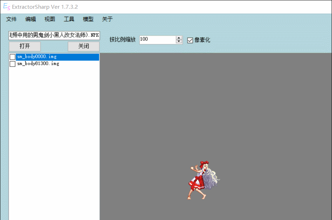The height and width of the screenshot is (220, 332).
Task: Click the zoom spinner up arrow
Action: point(179,38)
